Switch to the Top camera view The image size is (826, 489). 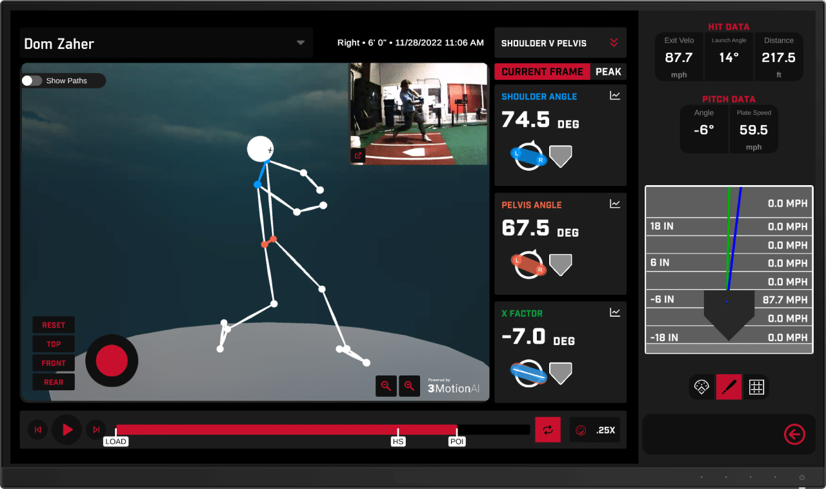(x=54, y=344)
